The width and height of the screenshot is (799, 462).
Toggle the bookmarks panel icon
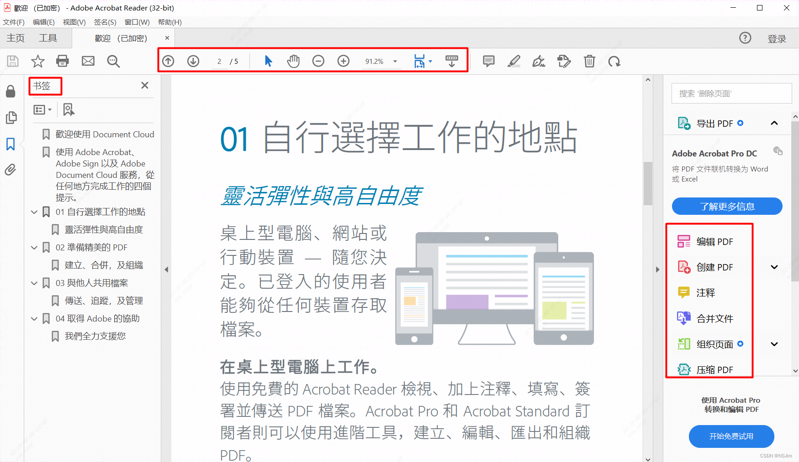click(x=11, y=144)
